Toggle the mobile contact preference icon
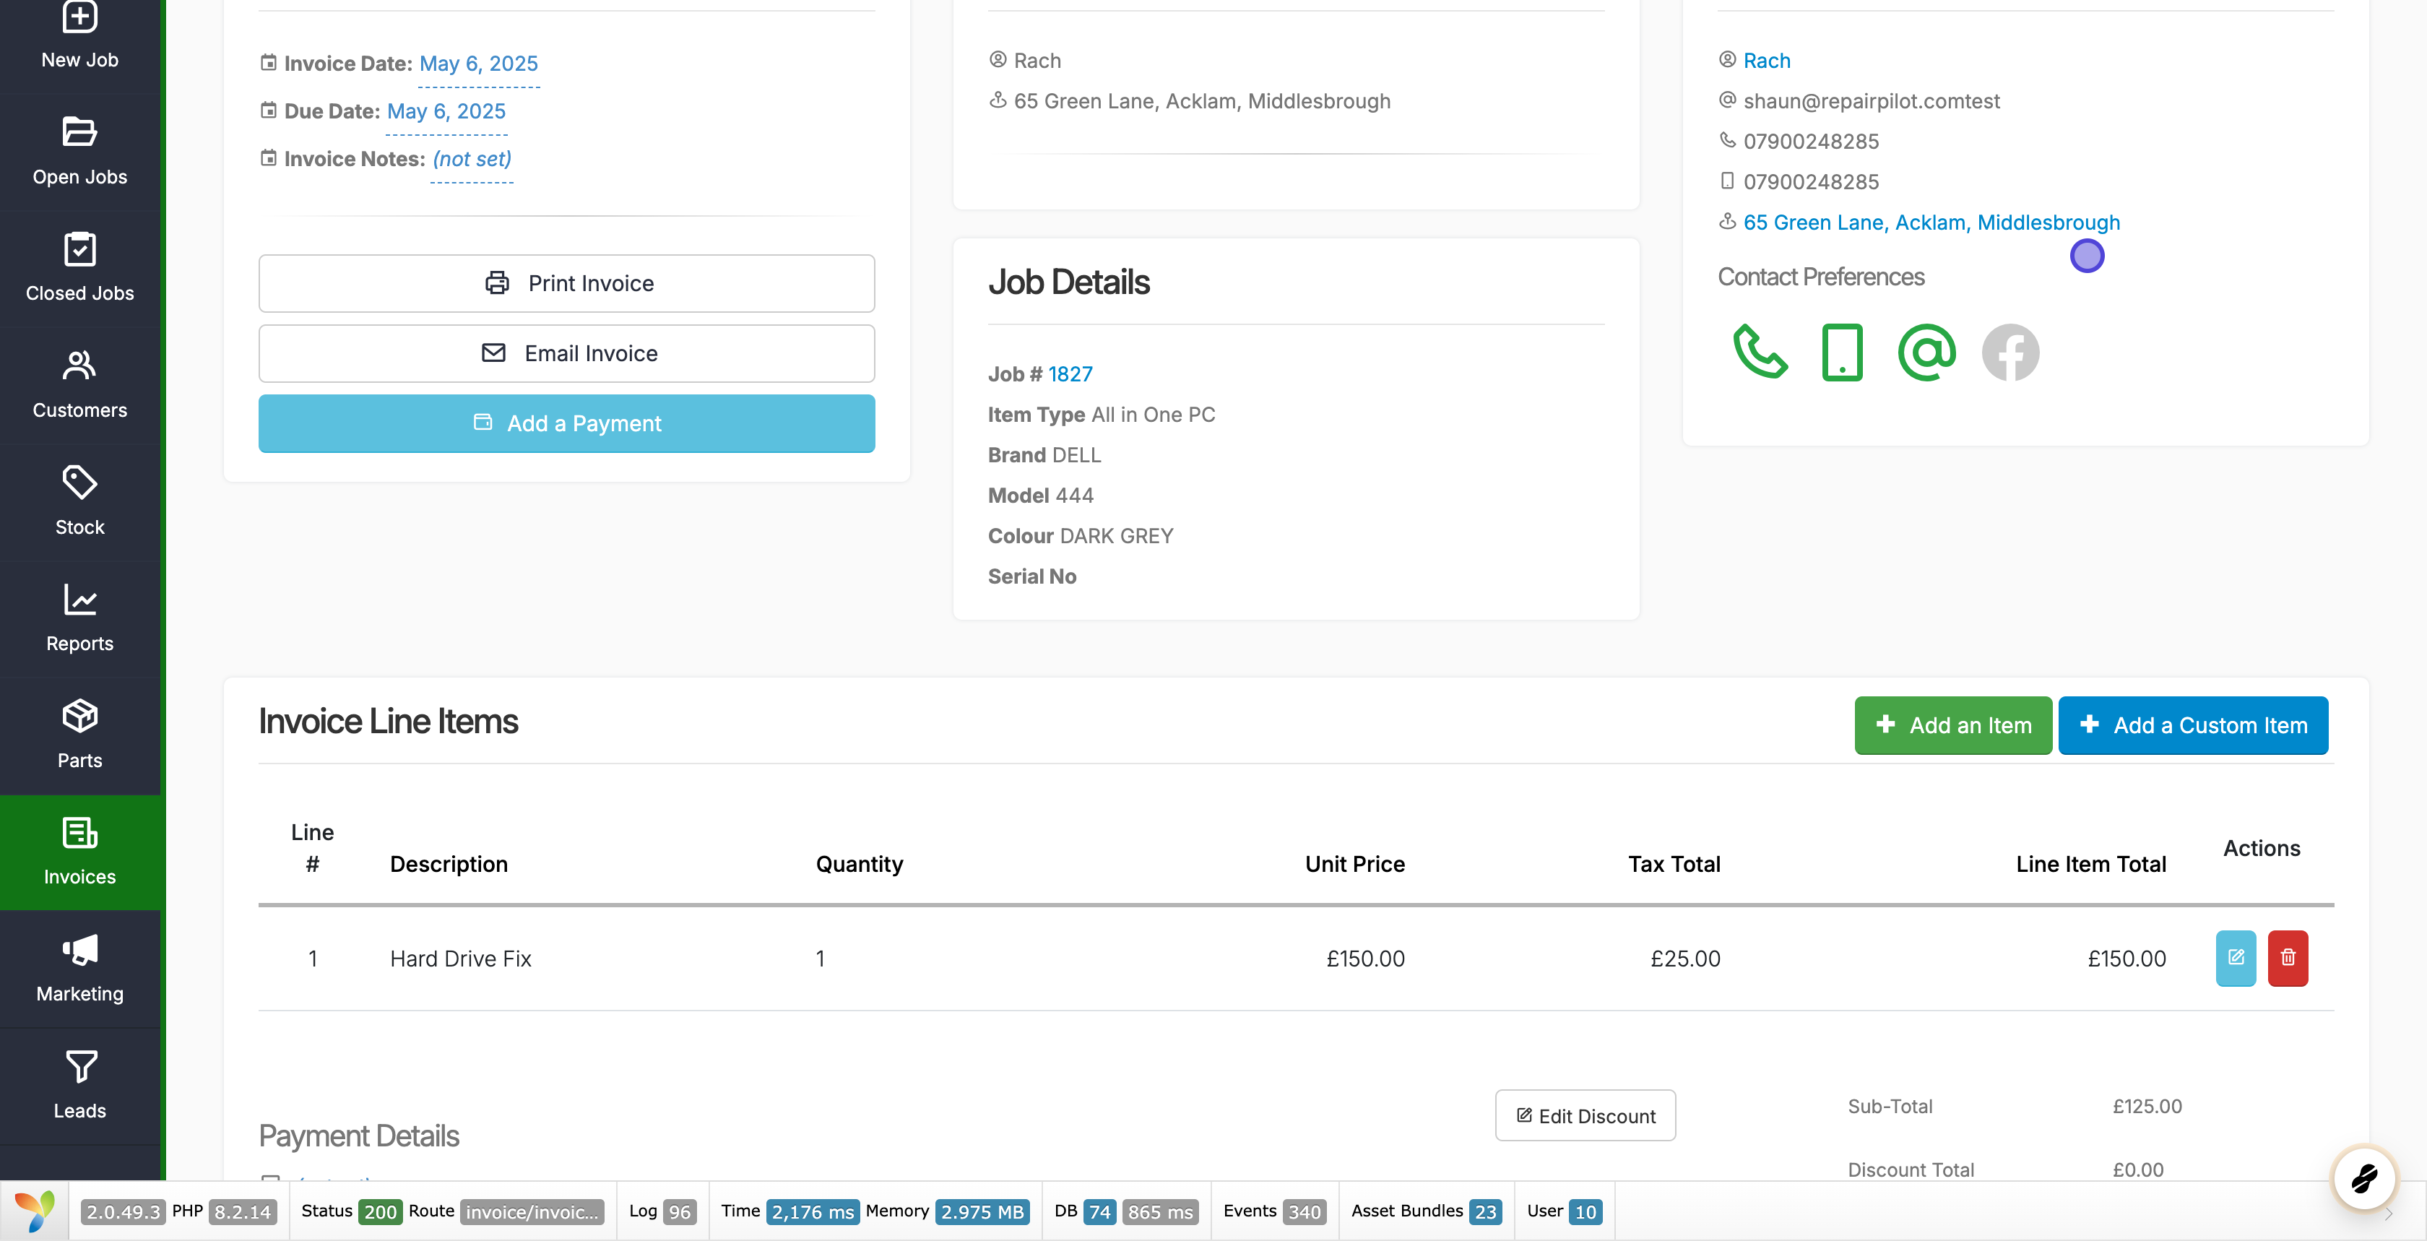Viewport: 2427px width, 1241px height. (x=1842, y=353)
